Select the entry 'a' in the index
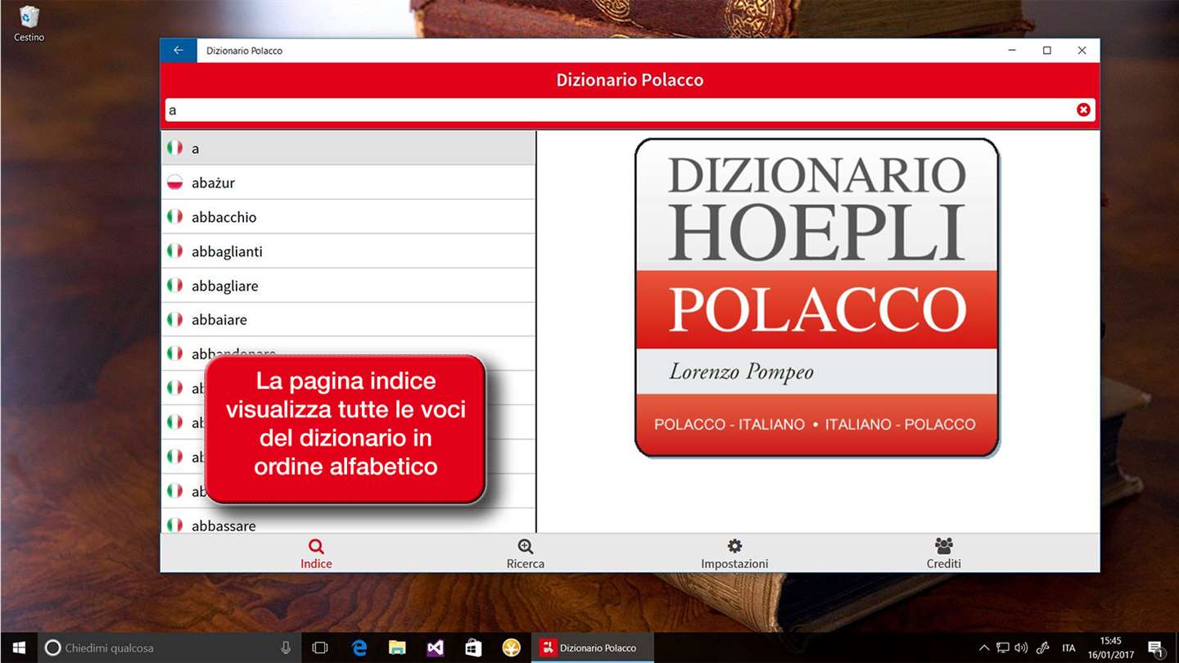 point(348,148)
